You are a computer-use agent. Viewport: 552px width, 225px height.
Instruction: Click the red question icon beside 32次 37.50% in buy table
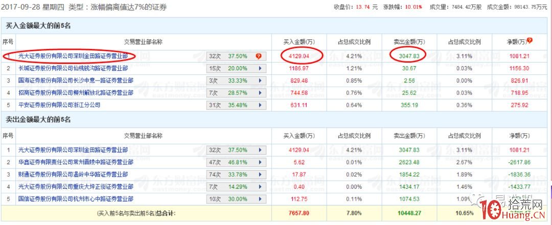pos(259,56)
